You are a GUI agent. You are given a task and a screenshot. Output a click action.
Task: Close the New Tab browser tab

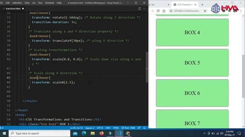[x=168, y=5]
